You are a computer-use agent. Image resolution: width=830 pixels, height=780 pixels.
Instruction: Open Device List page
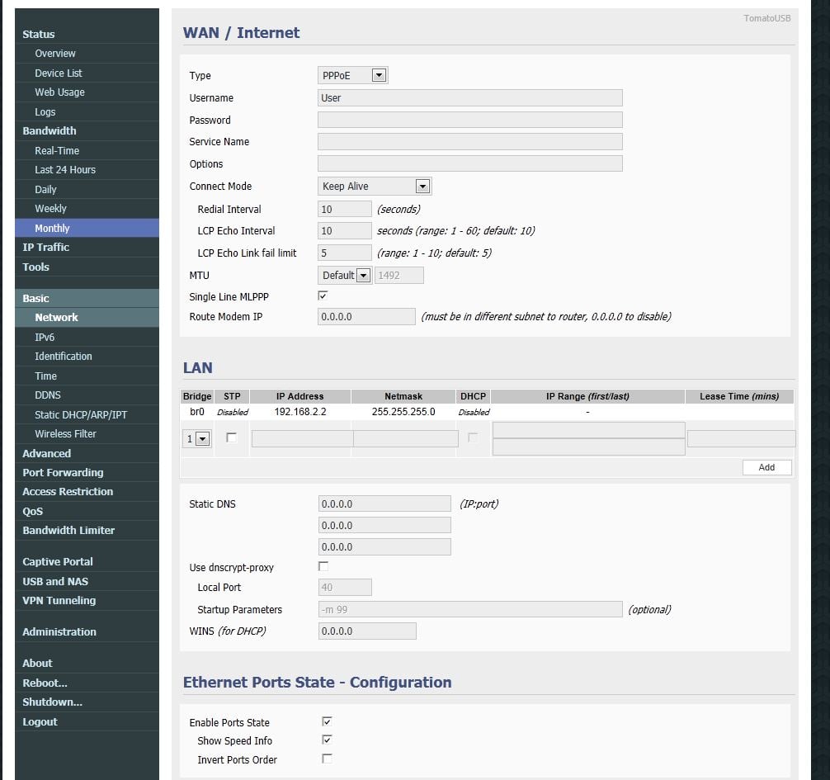(59, 73)
